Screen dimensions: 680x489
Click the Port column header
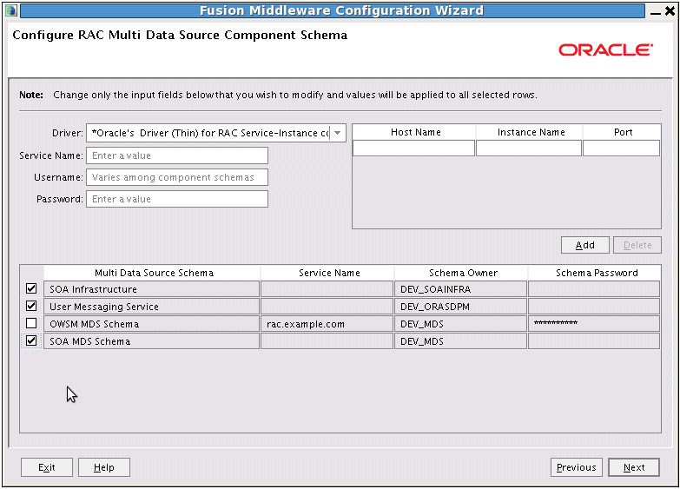(x=623, y=132)
